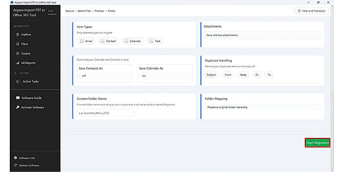344x172 pixels.
Task: Click the Activate Software key icon
Action: pos(18,107)
